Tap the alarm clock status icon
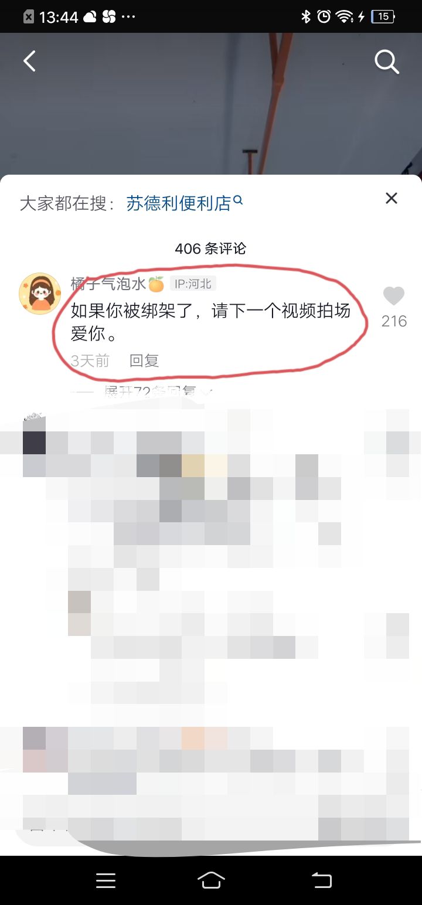Viewport: 422px width, 905px height. coord(324,16)
